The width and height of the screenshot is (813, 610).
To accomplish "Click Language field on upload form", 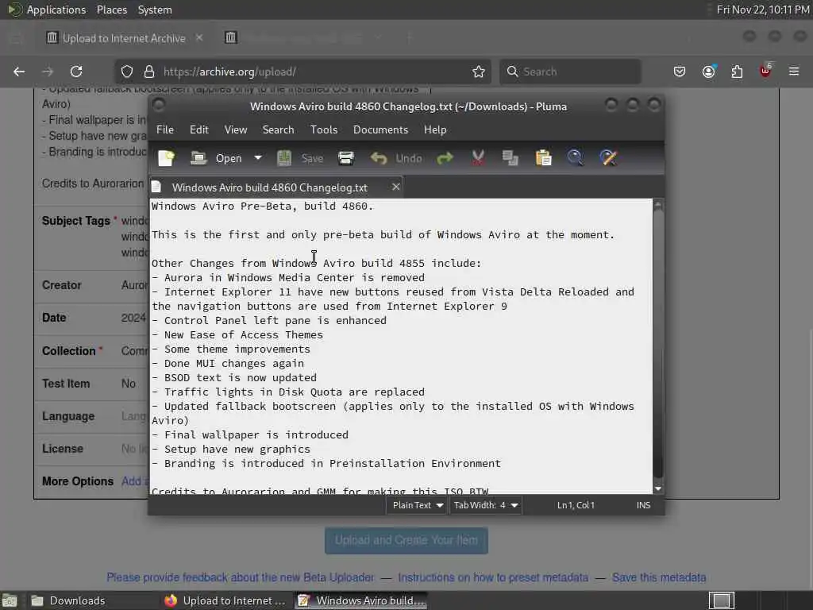I will [134, 416].
